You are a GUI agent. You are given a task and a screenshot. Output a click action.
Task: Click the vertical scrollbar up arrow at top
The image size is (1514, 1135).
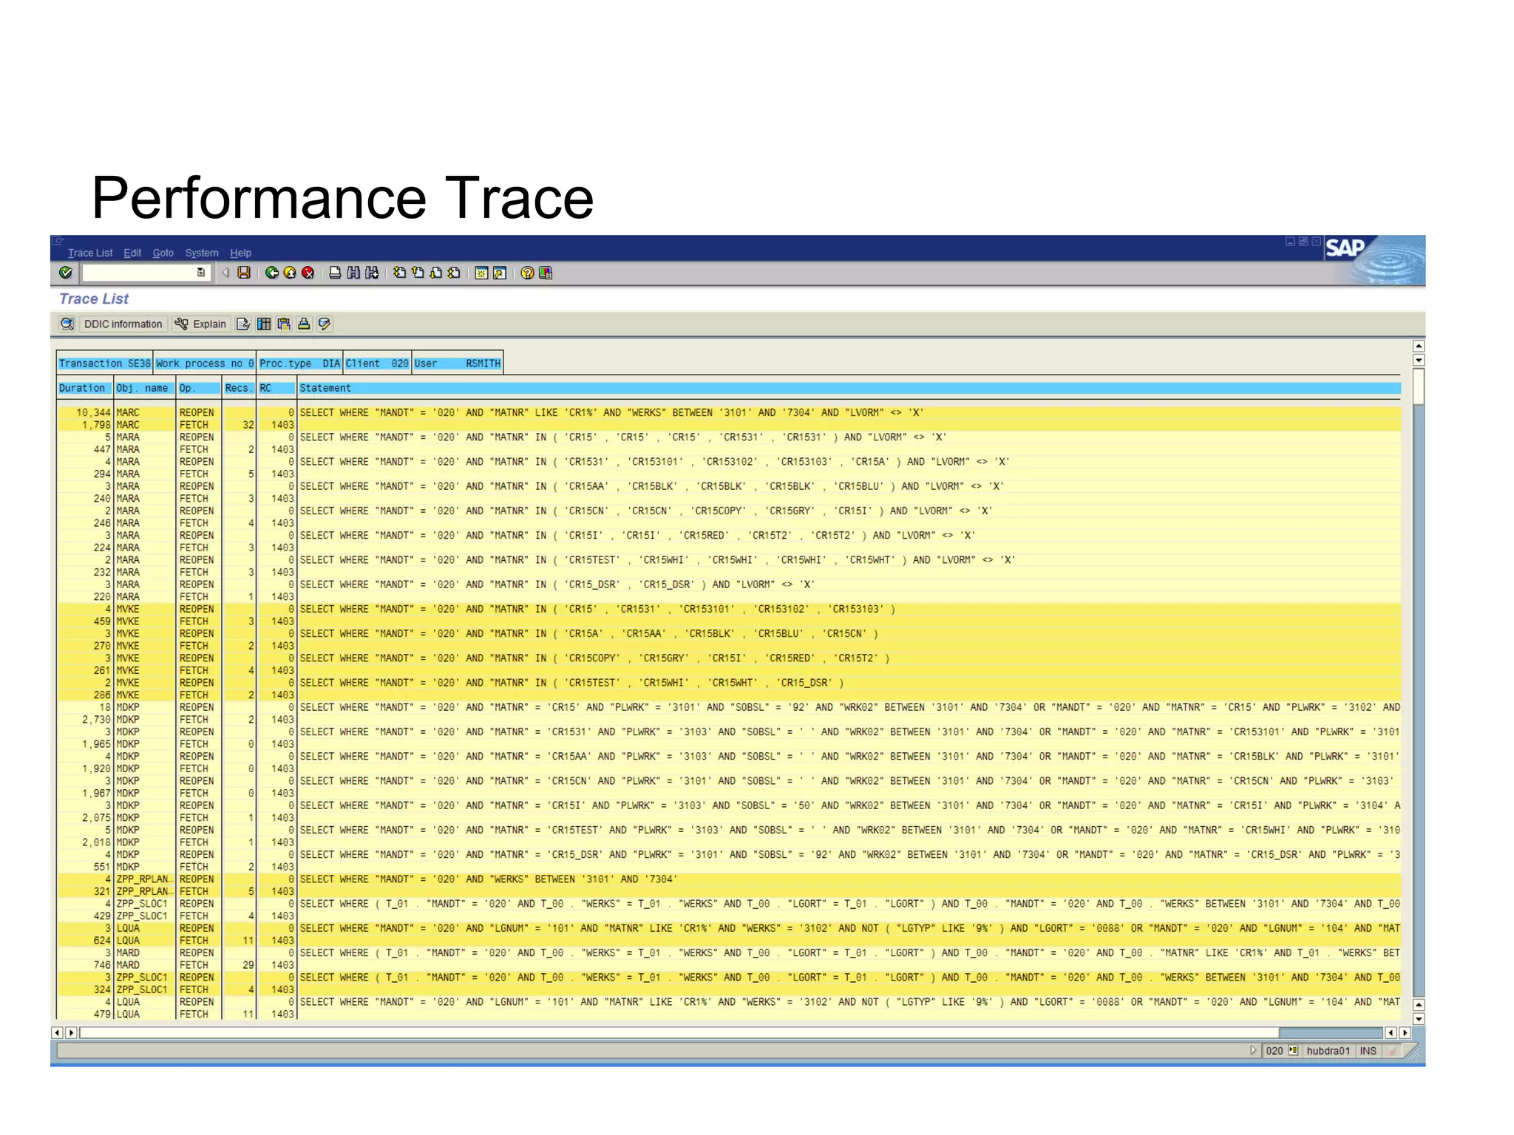(x=1418, y=346)
